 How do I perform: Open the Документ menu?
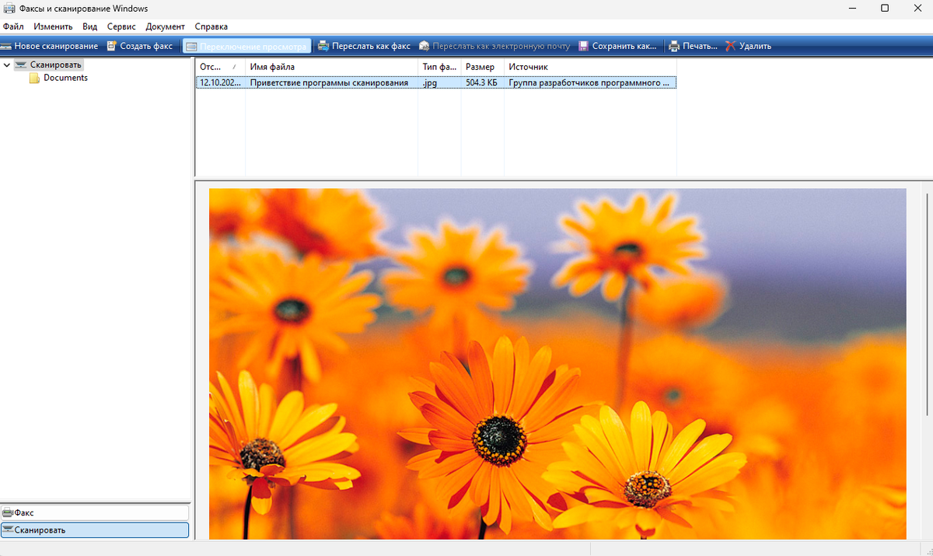pyautogui.click(x=166, y=26)
